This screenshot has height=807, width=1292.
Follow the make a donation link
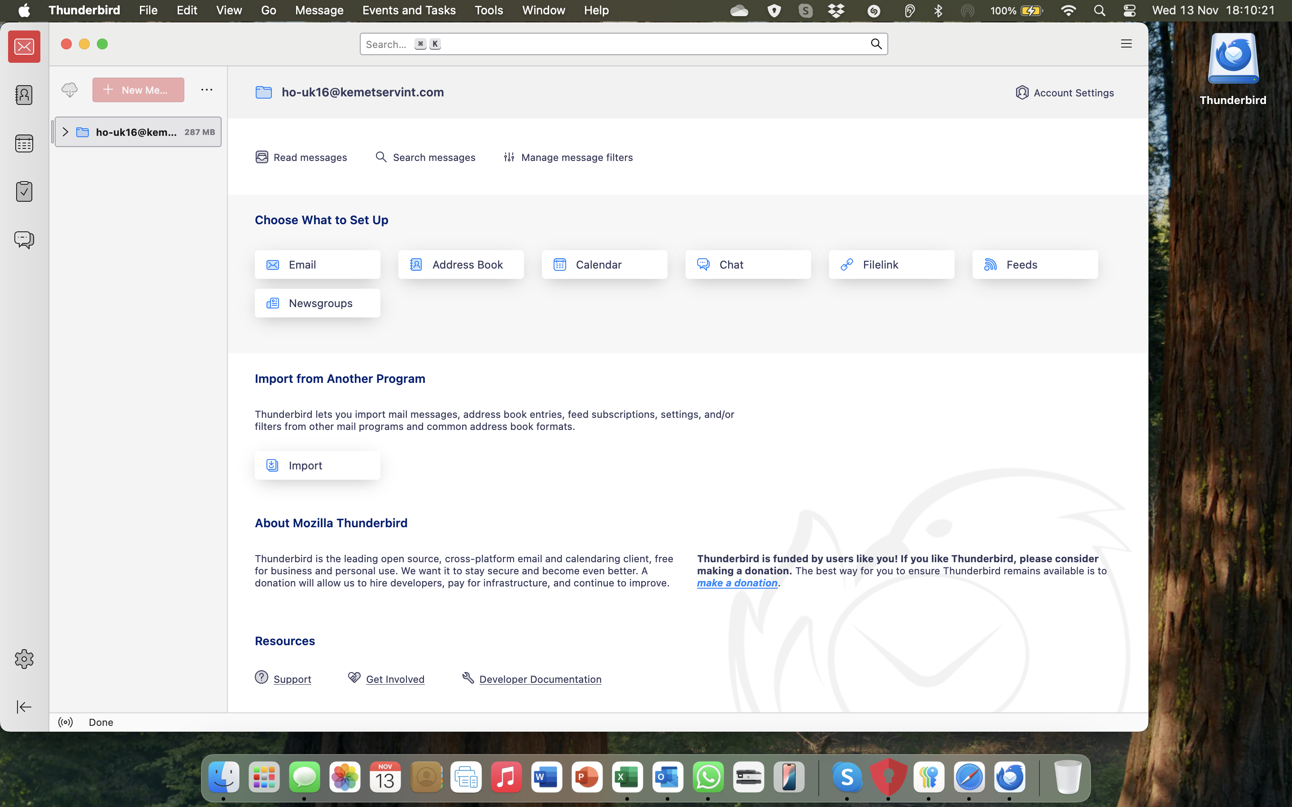[x=737, y=583]
